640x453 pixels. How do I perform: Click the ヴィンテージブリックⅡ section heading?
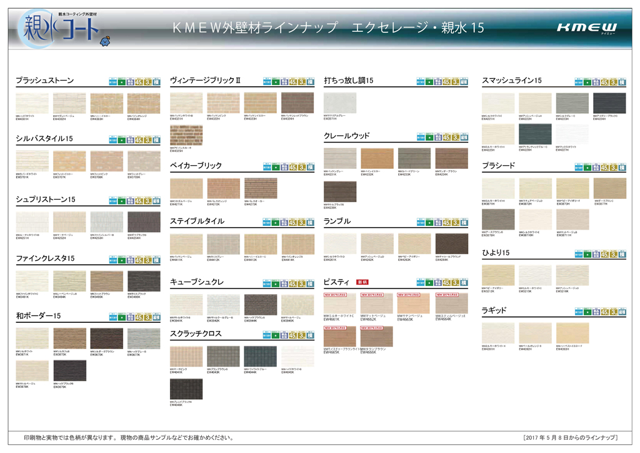coord(205,81)
